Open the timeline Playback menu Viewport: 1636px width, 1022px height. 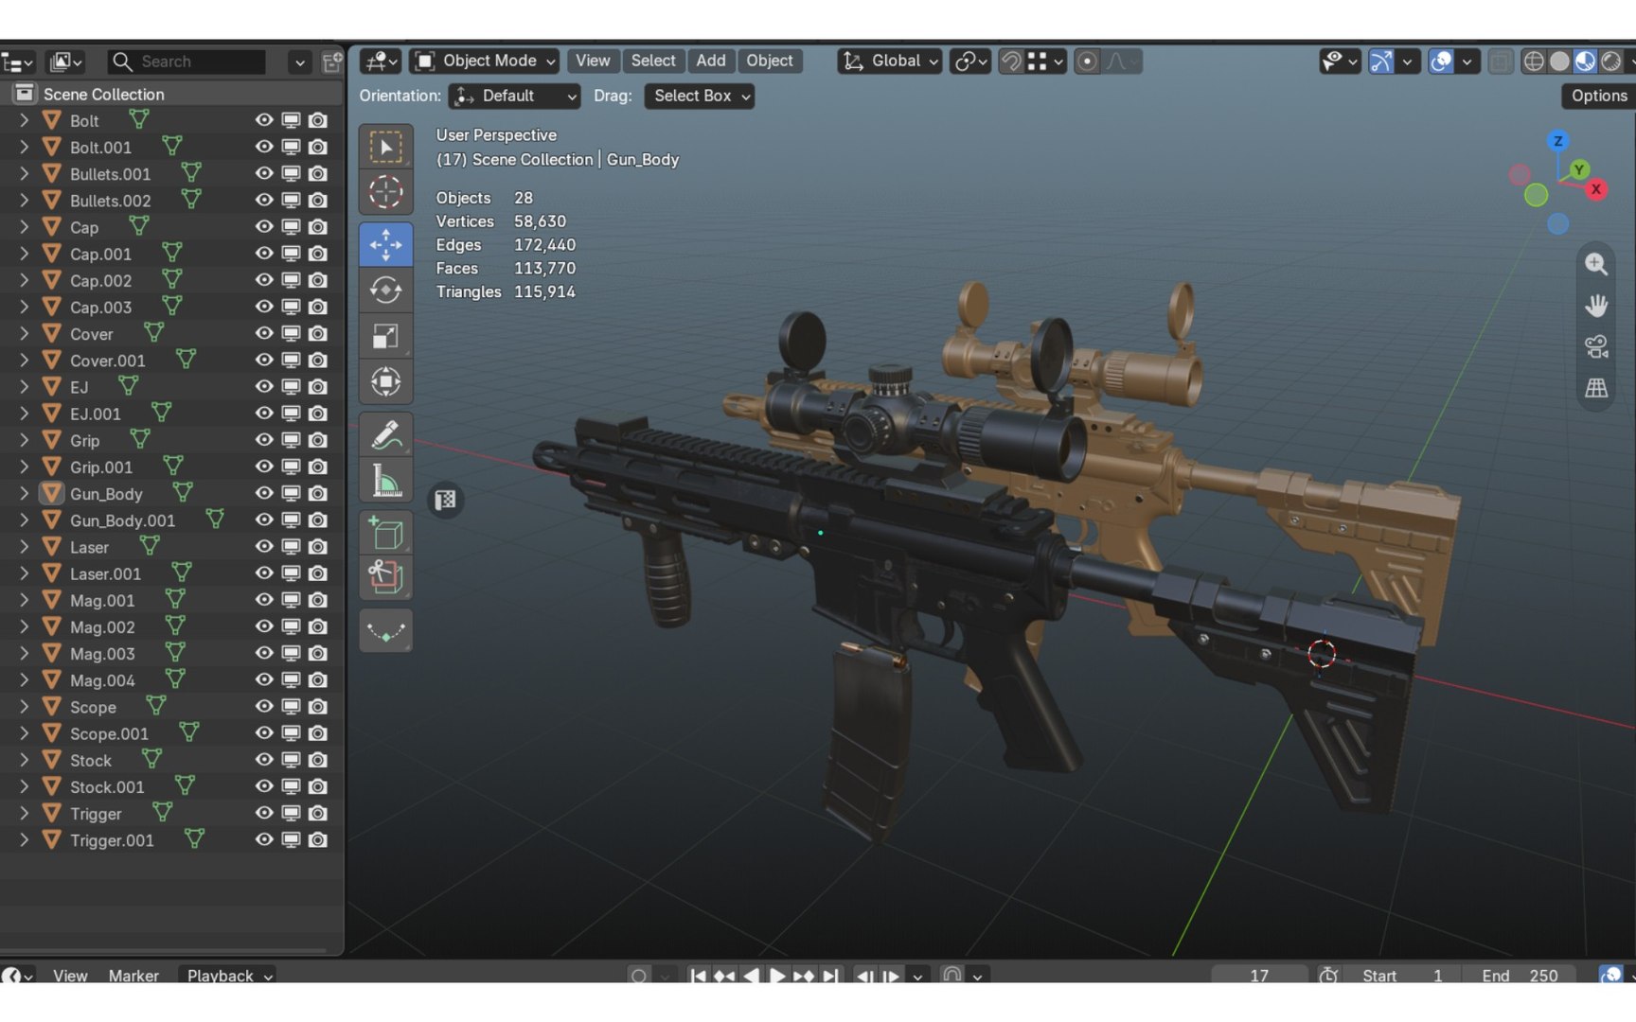230,975
